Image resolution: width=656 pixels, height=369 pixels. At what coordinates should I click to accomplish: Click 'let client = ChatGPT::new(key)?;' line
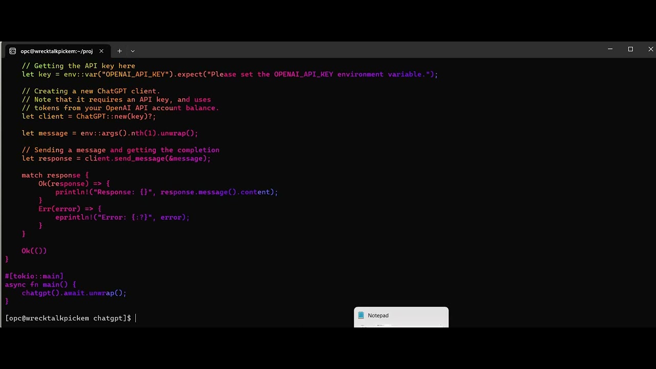(x=89, y=116)
